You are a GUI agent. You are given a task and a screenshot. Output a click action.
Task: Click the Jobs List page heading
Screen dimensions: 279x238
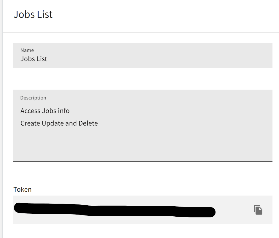click(33, 15)
